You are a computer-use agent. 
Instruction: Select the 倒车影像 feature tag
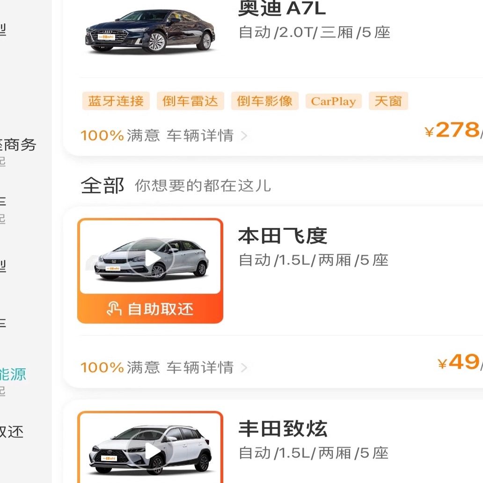[x=264, y=101]
